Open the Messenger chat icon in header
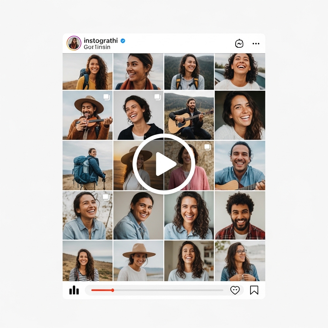The image size is (328, 328). click(239, 44)
